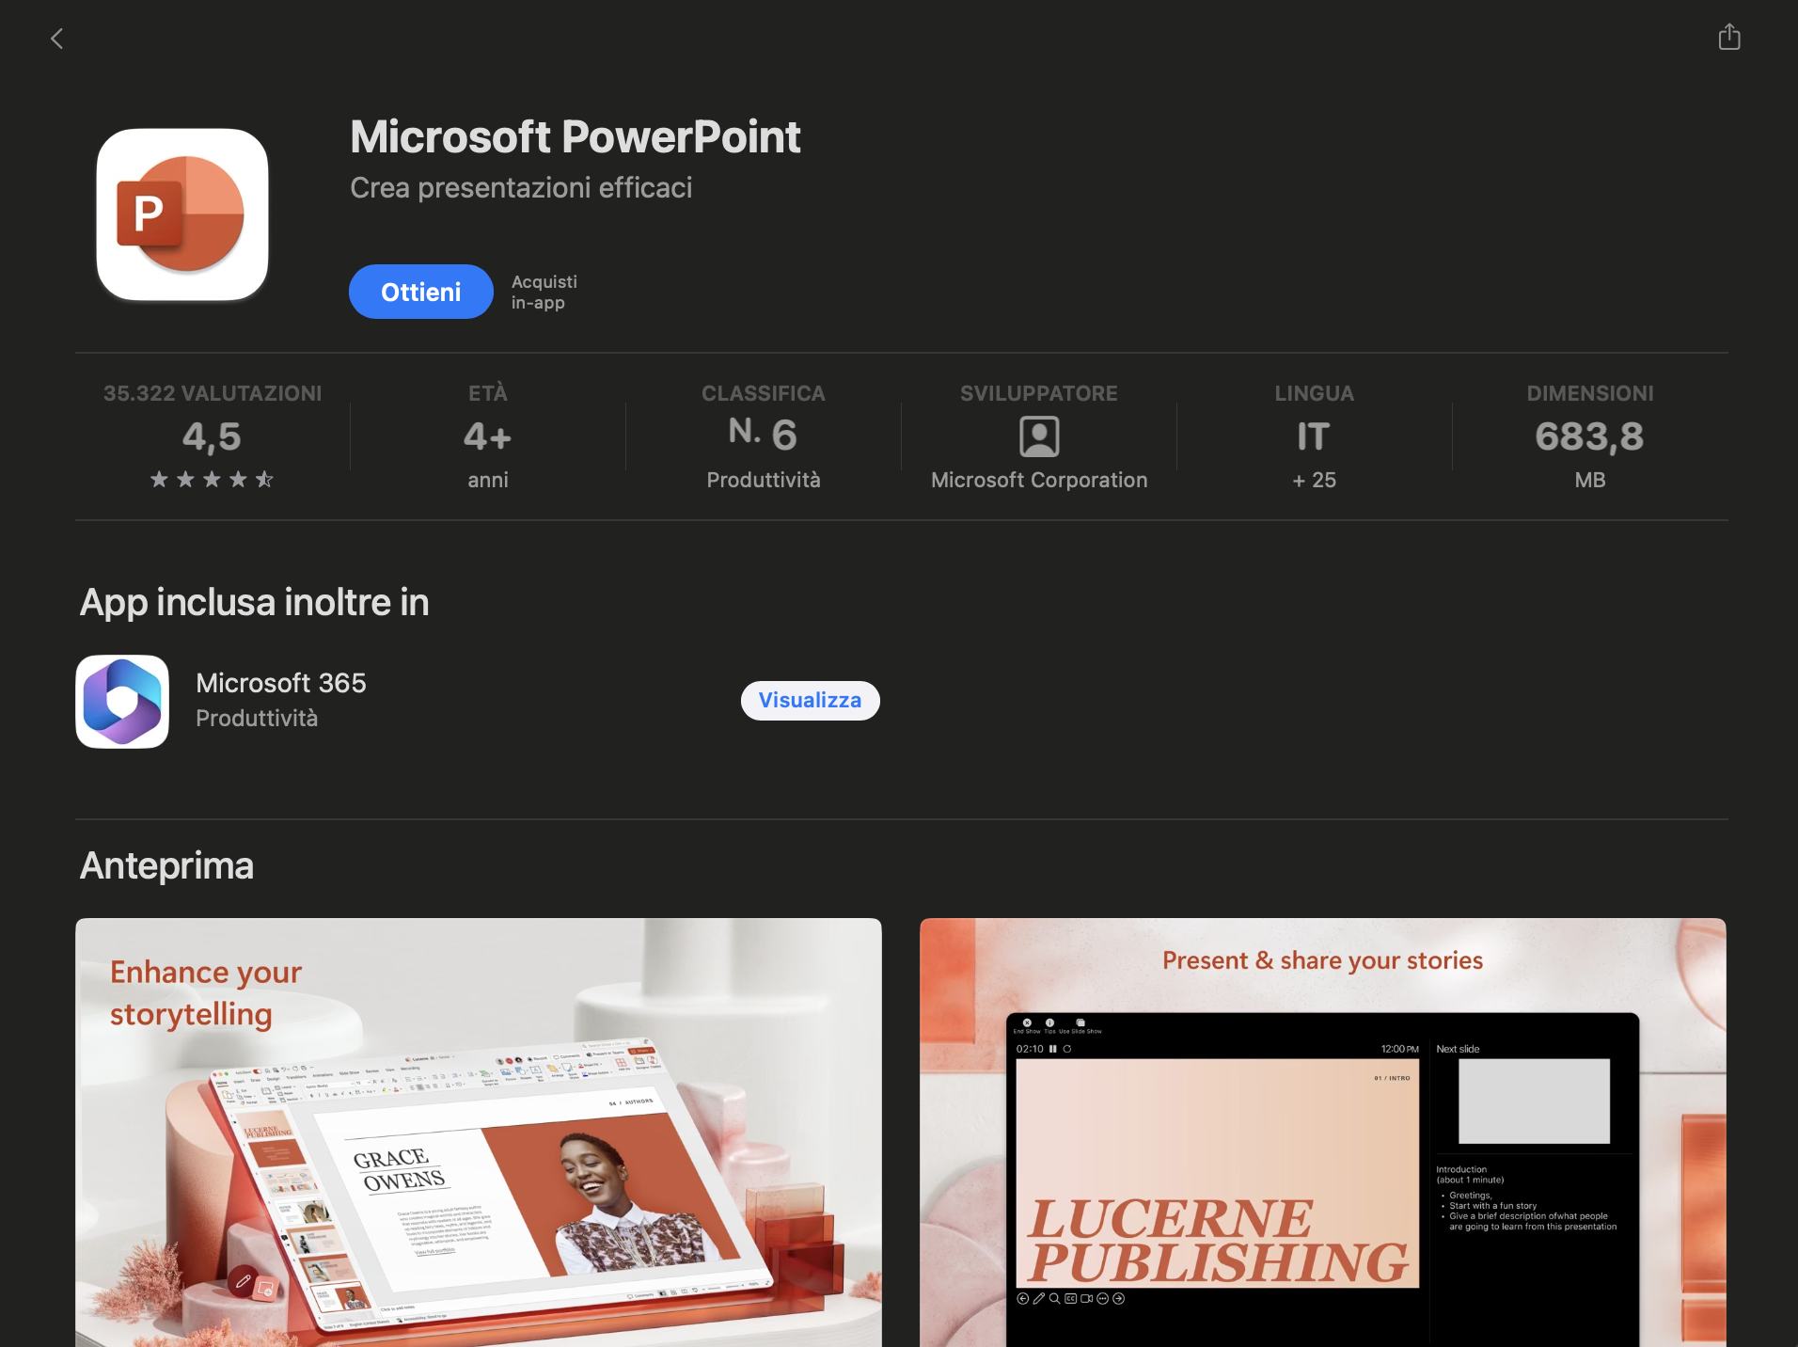Open the Enhance your storytelling preview
Viewport: 1798px width, 1347px height.
(x=479, y=1133)
